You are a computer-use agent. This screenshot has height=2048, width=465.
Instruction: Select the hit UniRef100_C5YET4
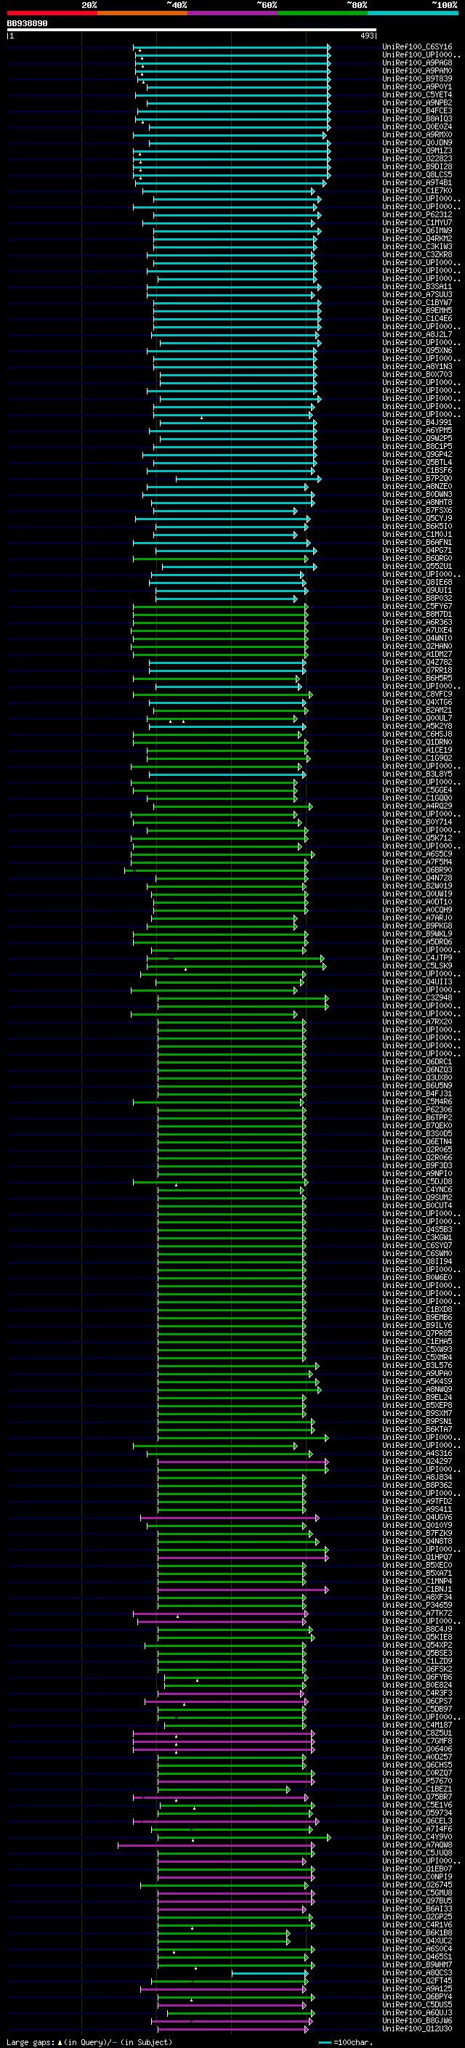(x=417, y=94)
